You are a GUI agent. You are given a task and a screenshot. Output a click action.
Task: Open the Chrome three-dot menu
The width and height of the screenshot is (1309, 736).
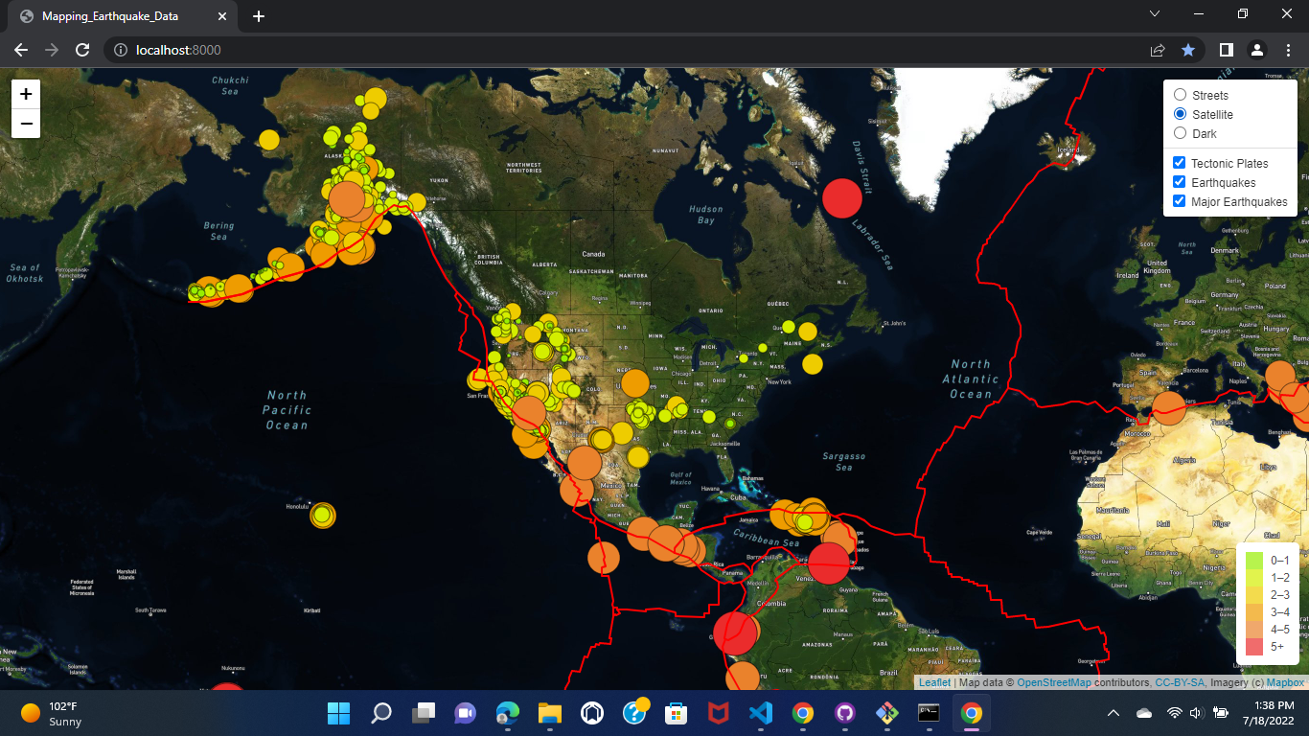(1287, 50)
